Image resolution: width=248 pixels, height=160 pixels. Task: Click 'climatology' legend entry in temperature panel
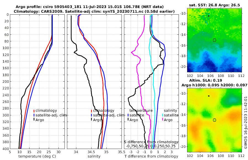46,111
